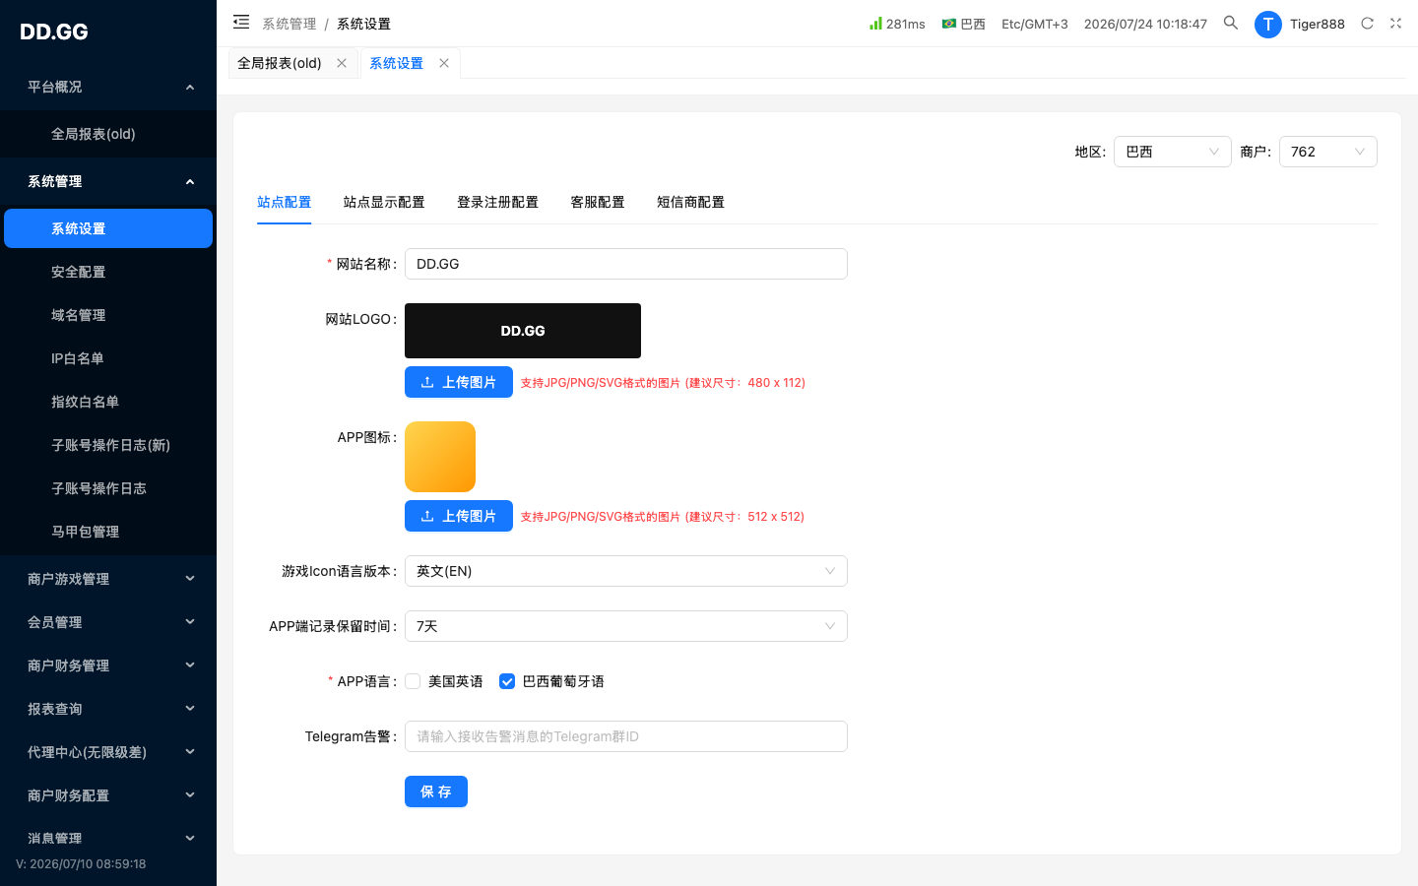Expand the 消息管理 menu
Image resolution: width=1418 pixels, height=886 pixels.
(108, 839)
